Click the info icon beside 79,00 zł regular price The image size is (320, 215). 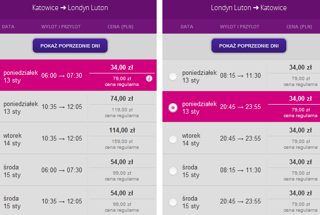pyautogui.click(x=149, y=78)
